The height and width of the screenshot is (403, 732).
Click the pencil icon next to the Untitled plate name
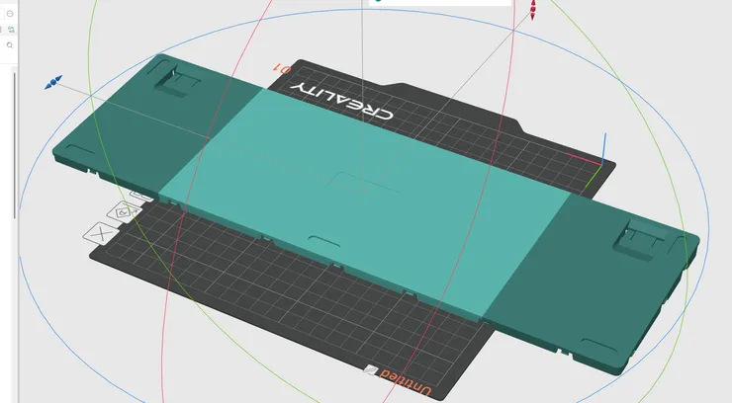pyautogui.click(x=371, y=370)
